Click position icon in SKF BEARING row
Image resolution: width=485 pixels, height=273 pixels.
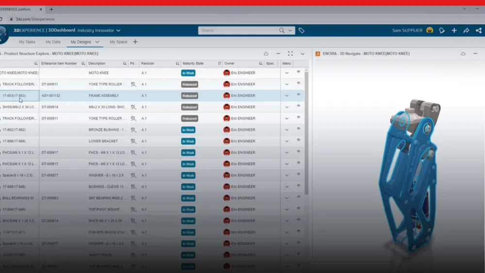(x=133, y=198)
